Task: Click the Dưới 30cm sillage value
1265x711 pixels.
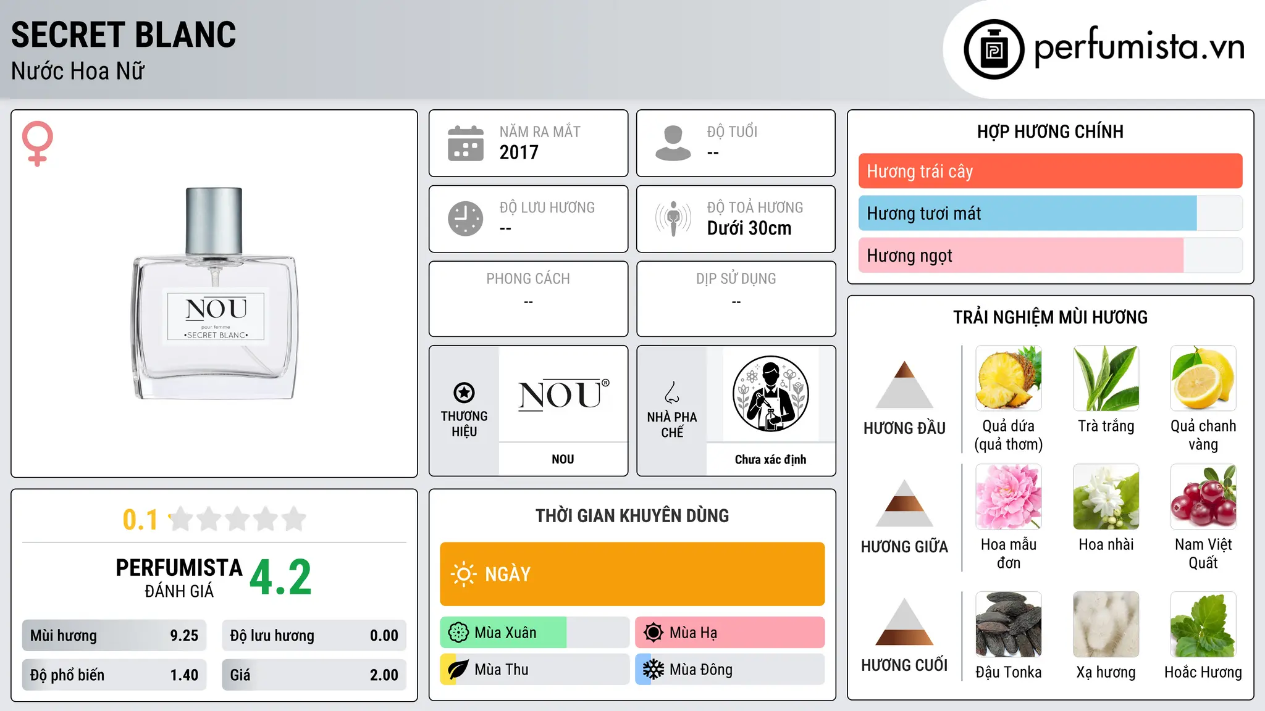Action: click(749, 228)
